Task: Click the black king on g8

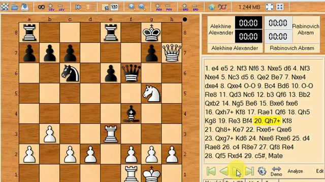Action: (x=151, y=32)
